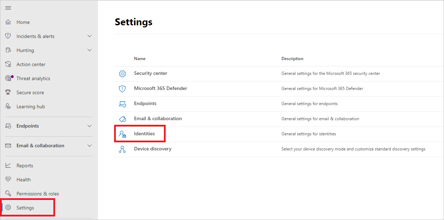The image size is (444, 220).
Task: Open the Security center settings link
Action: pos(151,73)
